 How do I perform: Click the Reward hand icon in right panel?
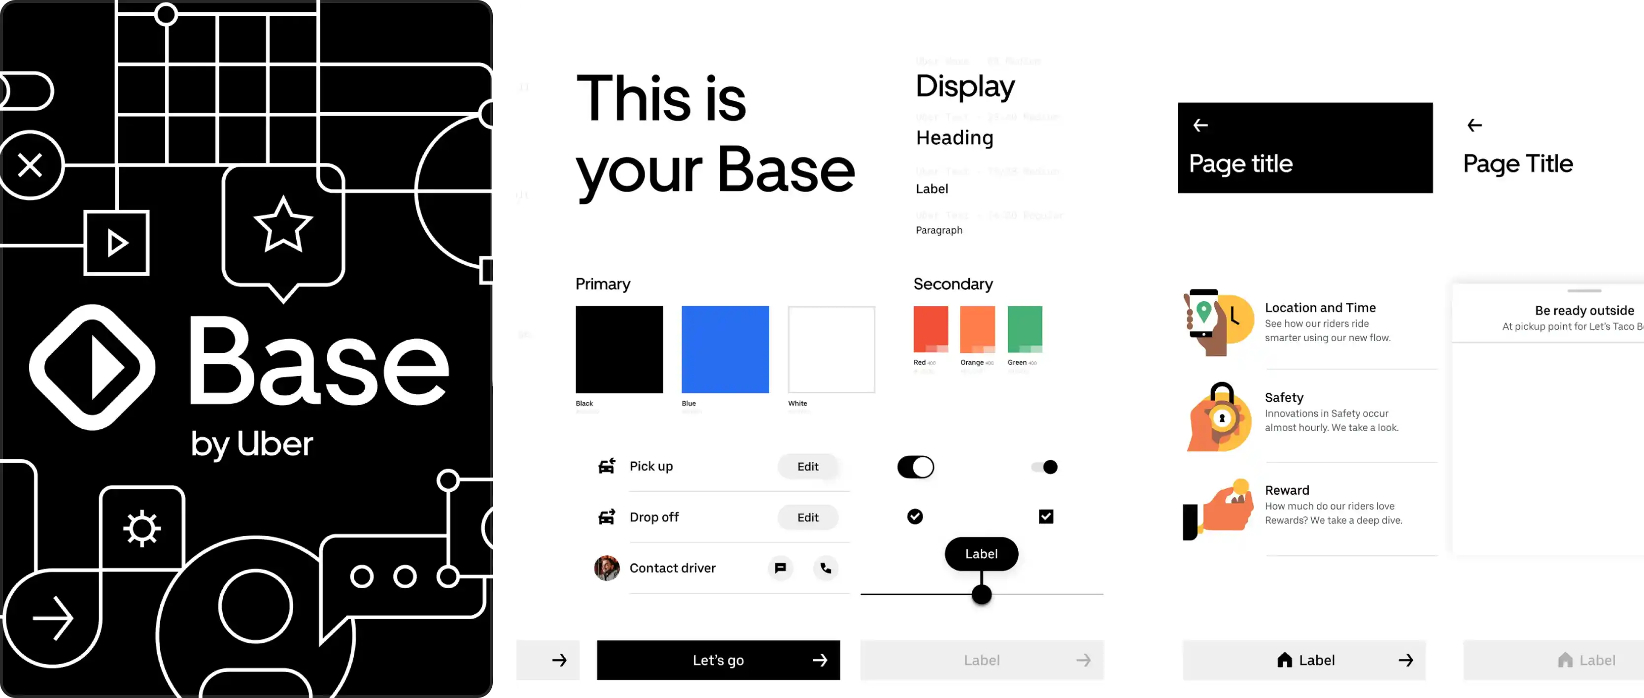point(1218,507)
